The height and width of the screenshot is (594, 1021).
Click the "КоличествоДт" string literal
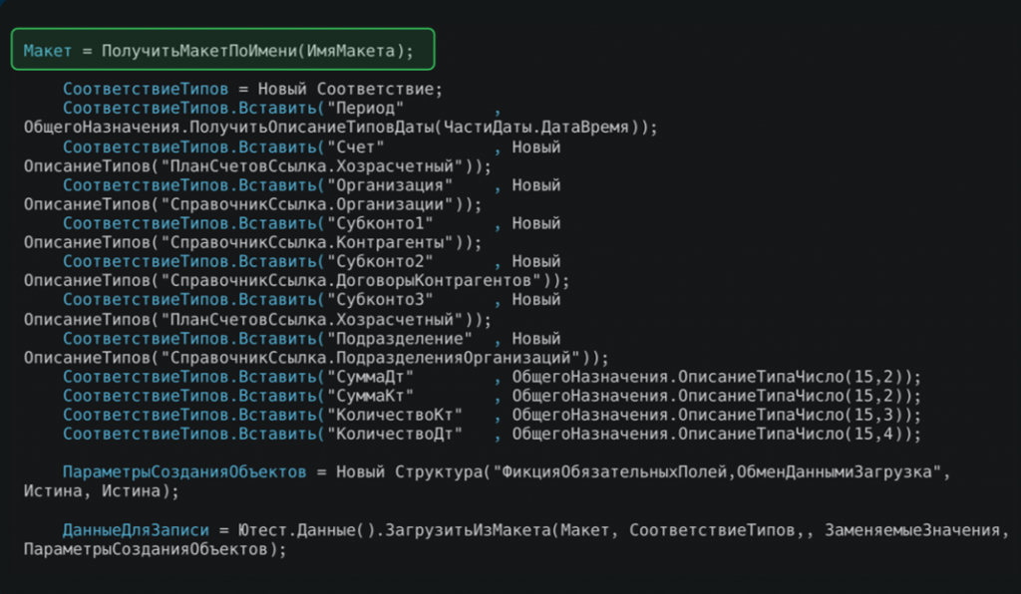(395, 434)
